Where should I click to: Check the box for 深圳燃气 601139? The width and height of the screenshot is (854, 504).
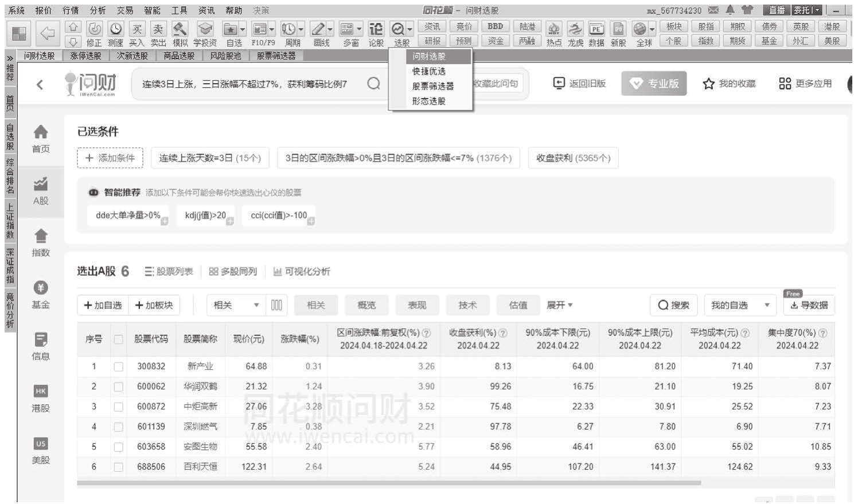coord(118,427)
